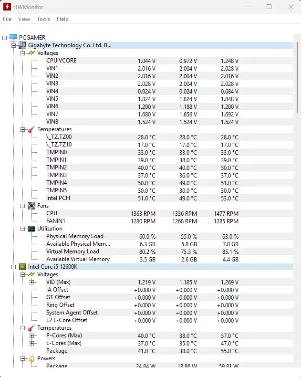Collapse the Intel Voltages section
Image resolution: width=301 pixels, height=377 pixels.
click(23, 274)
